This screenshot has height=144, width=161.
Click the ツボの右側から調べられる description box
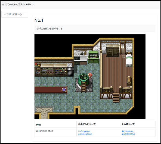point(95,28)
